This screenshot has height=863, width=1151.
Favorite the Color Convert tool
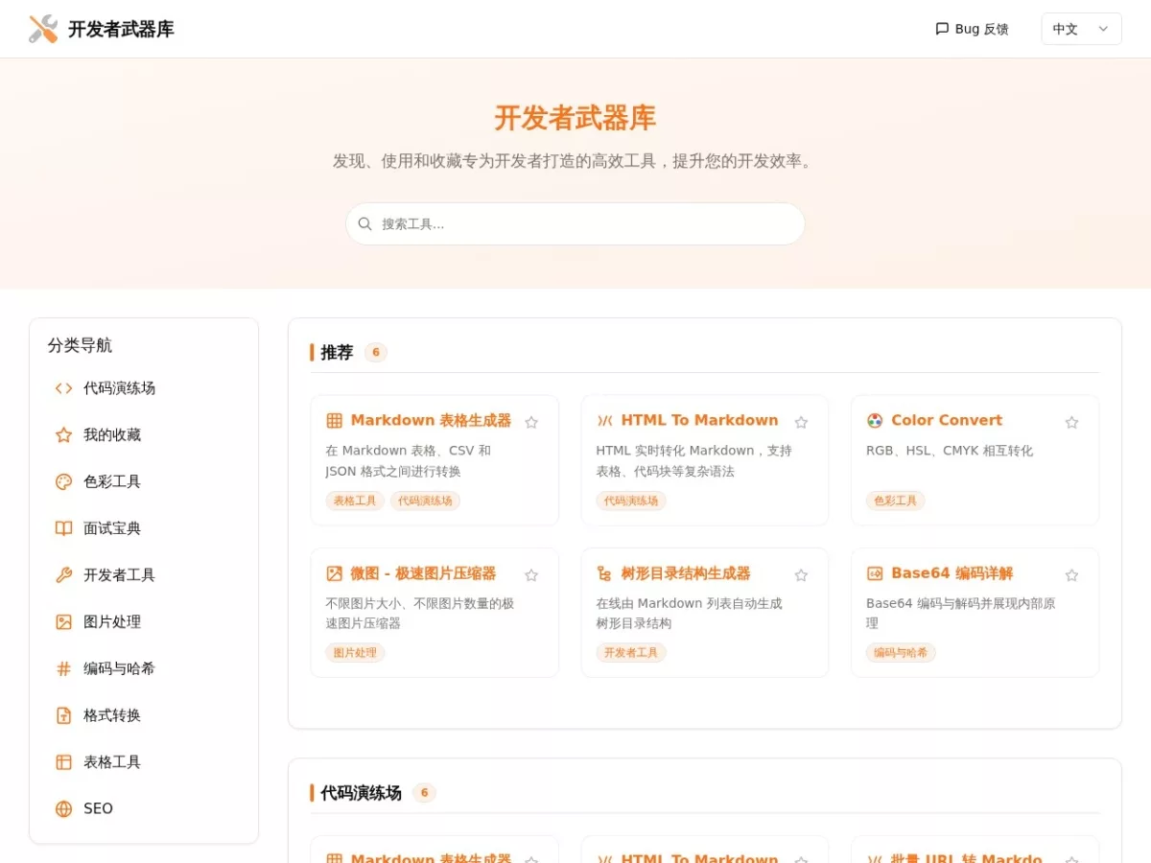(x=1072, y=422)
